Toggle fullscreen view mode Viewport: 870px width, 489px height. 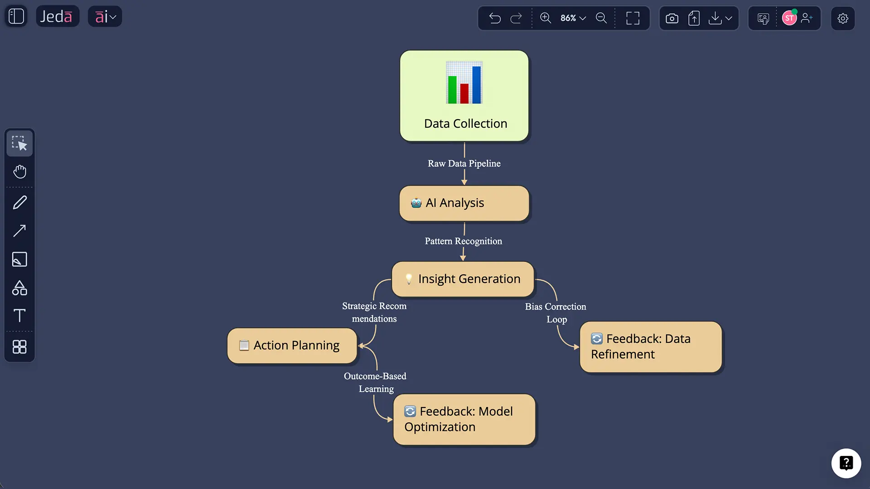(x=633, y=18)
